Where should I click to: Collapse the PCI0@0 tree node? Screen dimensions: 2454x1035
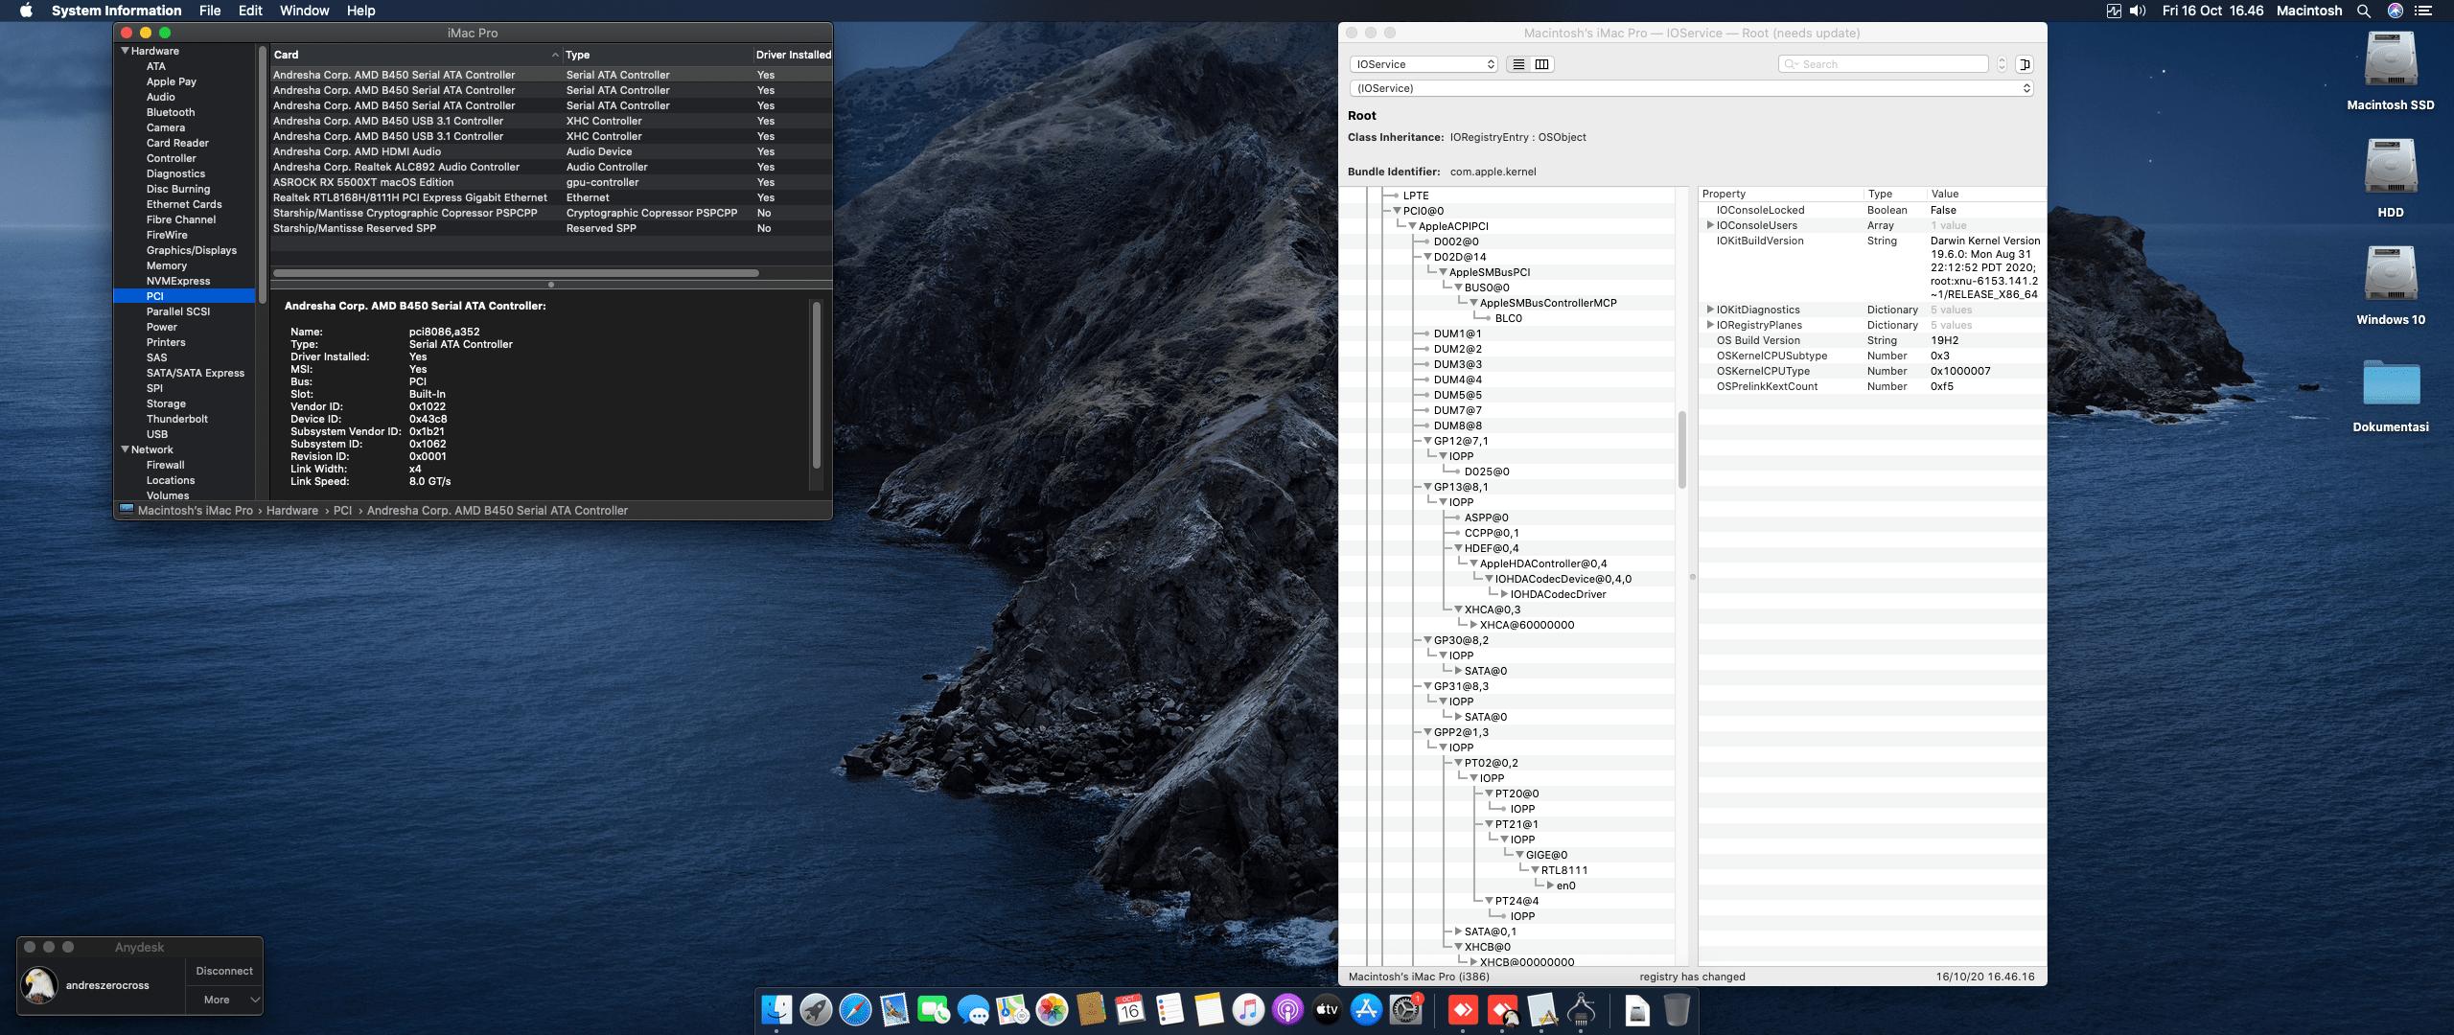1397,211
